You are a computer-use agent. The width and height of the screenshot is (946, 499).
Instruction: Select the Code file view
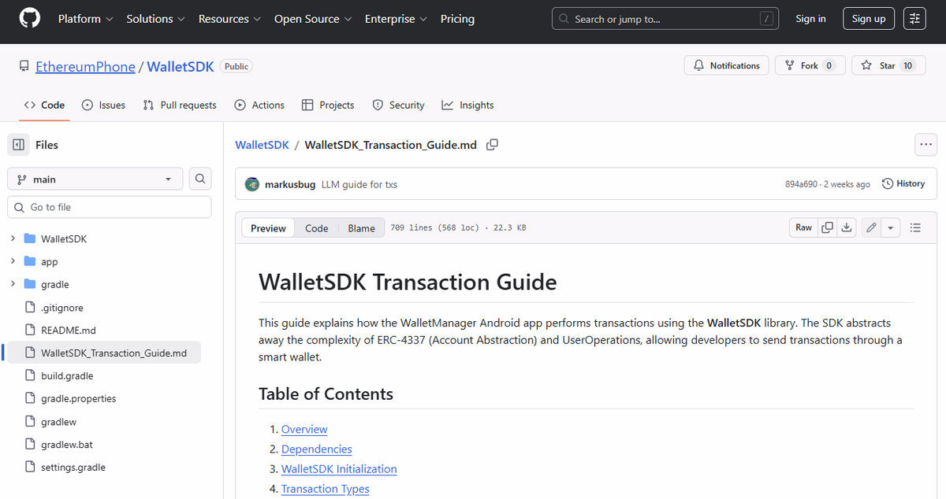(x=316, y=228)
